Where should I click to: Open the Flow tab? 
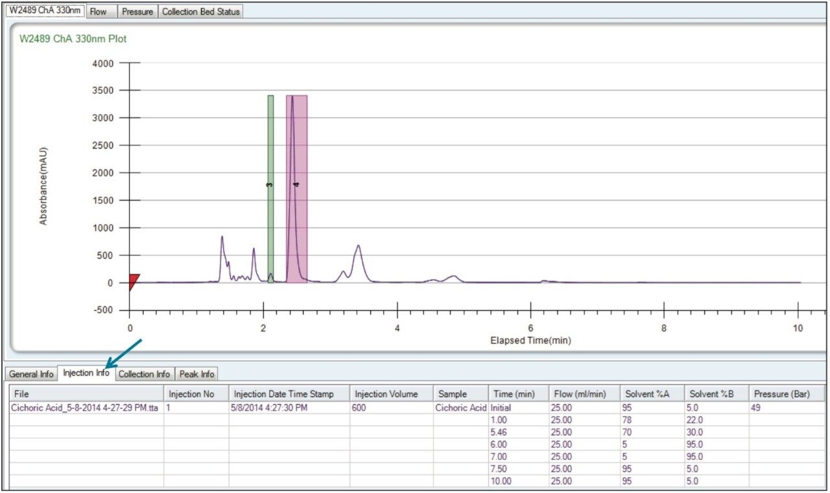point(102,12)
